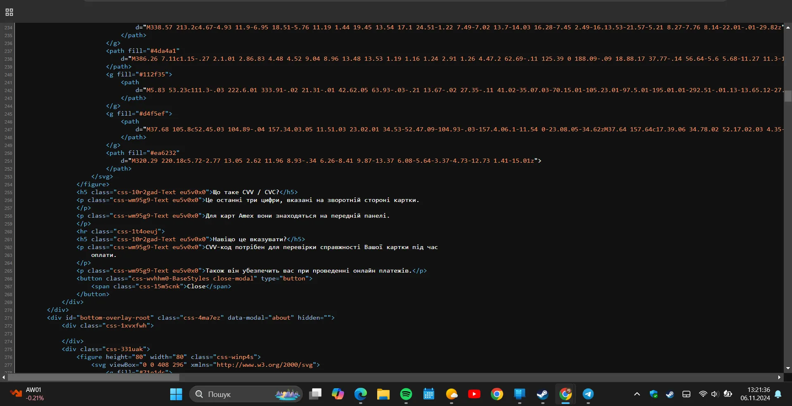Click the Windows Start button
The height and width of the screenshot is (406, 792).
tap(176, 394)
